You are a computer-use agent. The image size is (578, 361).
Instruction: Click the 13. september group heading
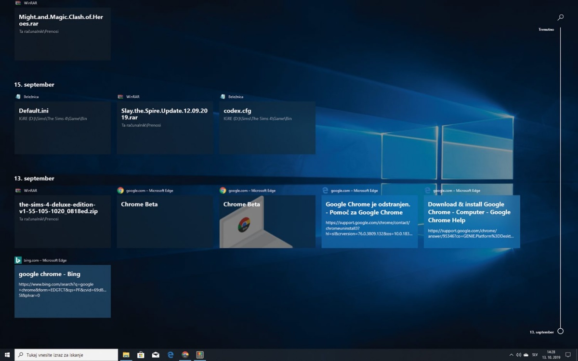point(34,179)
